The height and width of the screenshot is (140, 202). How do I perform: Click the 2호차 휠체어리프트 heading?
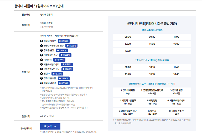click(x=152, y=60)
